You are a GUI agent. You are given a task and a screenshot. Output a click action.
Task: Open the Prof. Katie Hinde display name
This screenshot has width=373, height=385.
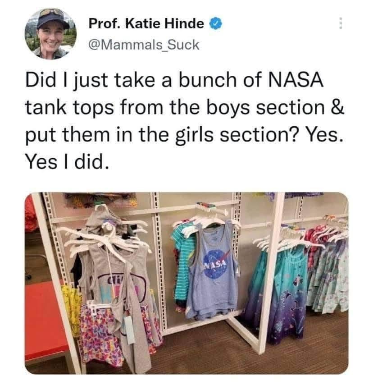coord(146,23)
